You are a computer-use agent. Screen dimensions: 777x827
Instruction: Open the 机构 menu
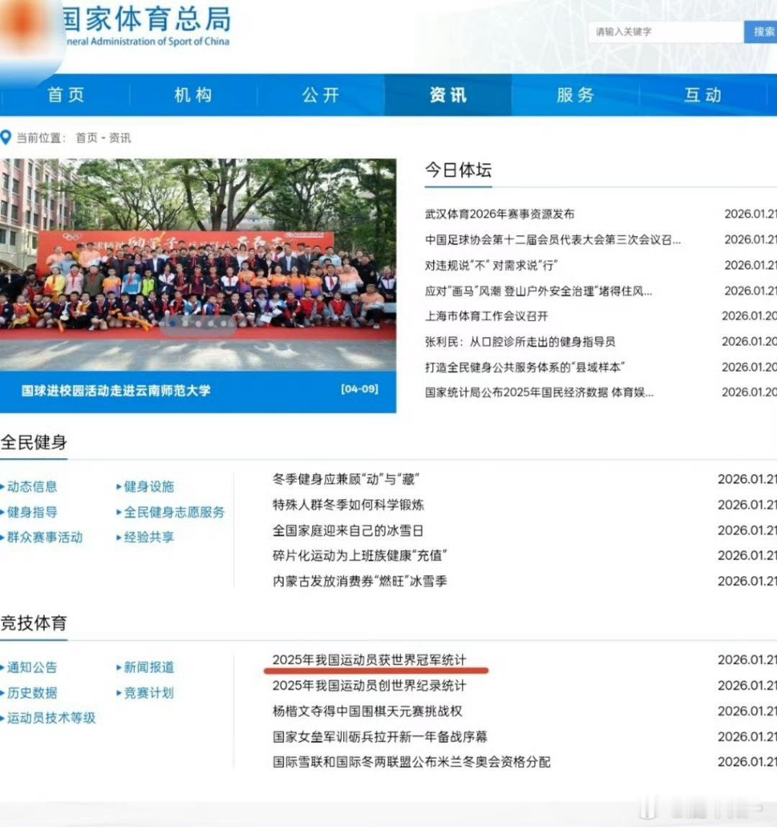tap(191, 94)
